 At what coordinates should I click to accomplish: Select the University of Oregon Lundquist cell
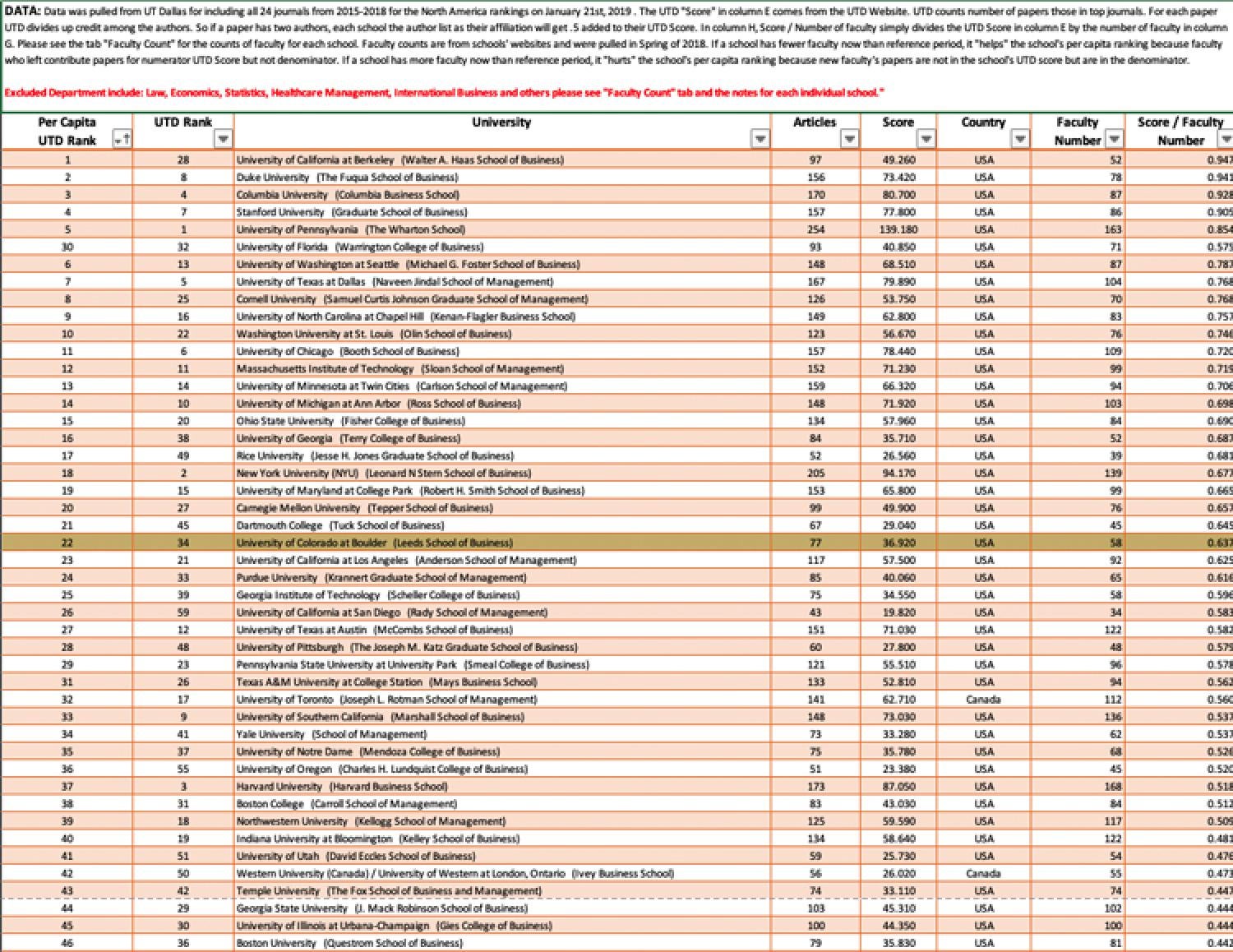pyautogui.click(x=502, y=769)
